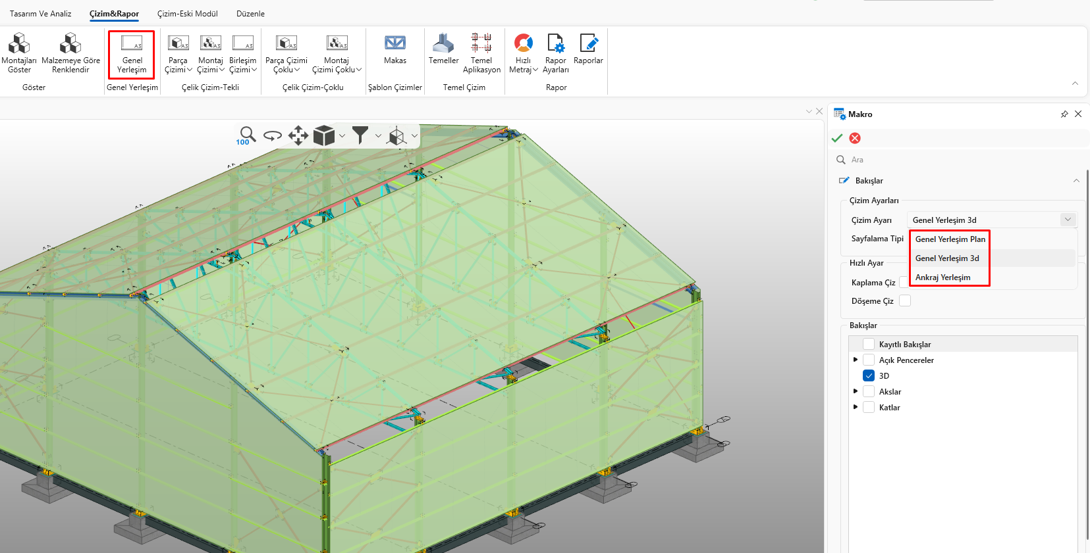Click the Genel Yerleşim drawing icon
Screen dimensions: 1090x553
click(x=132, y=53)
